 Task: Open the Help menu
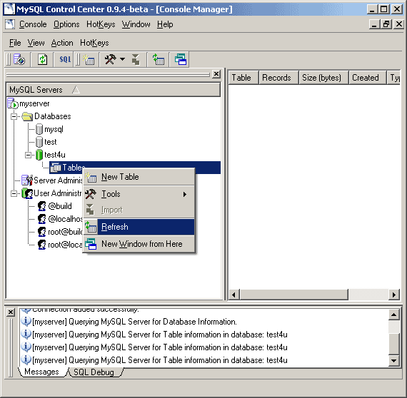pyautogui.click(x=165, y=24)
